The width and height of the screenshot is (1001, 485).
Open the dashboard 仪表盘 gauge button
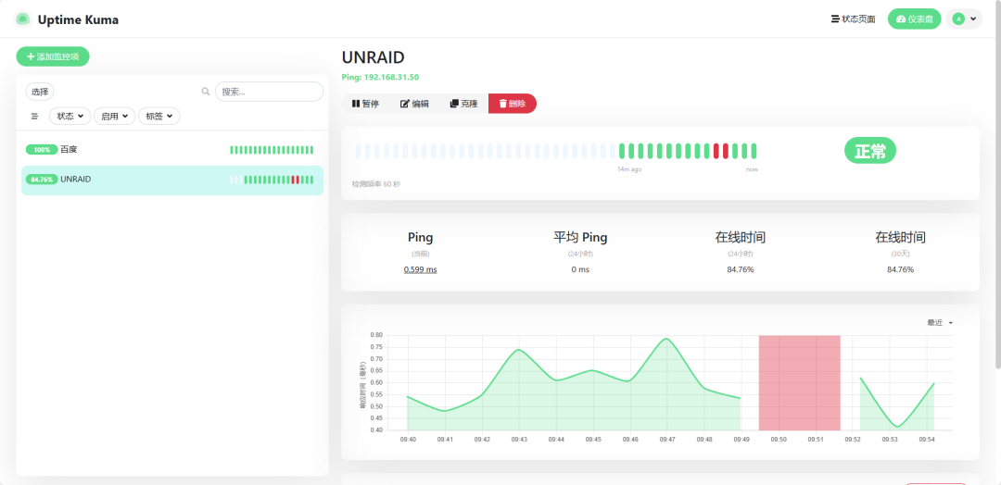914,19
